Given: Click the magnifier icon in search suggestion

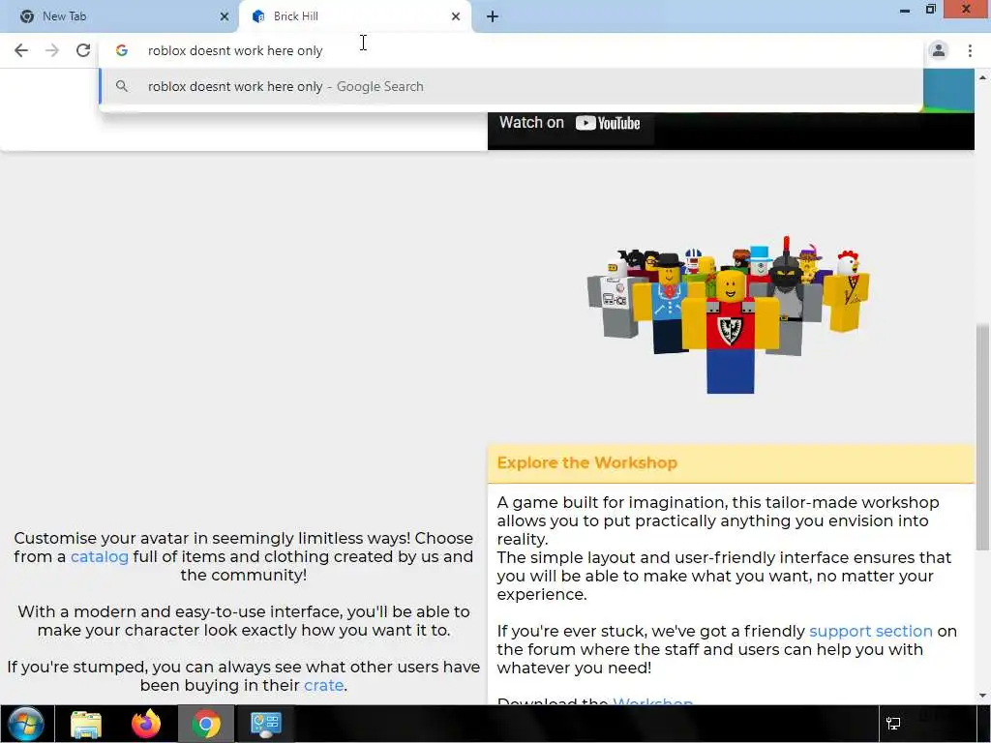Looking at the screenshot, I should tap(122, 86).
